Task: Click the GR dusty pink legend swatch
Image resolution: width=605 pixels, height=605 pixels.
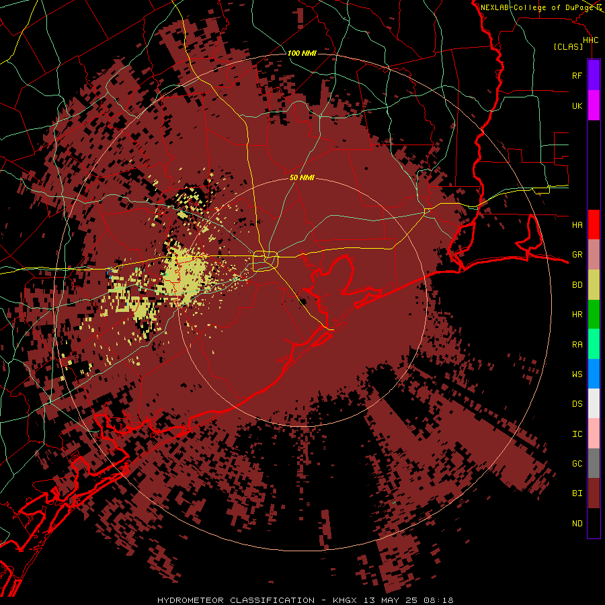Action: point(594,255)
